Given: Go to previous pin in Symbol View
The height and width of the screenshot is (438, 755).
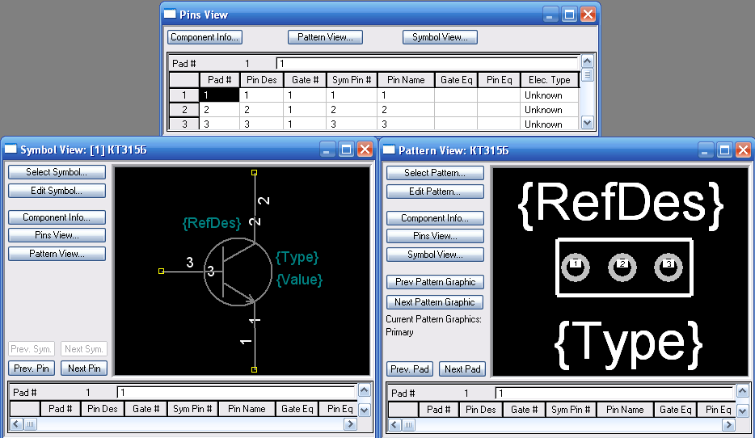Looking at the screenshot, I should tap(32, 369).
